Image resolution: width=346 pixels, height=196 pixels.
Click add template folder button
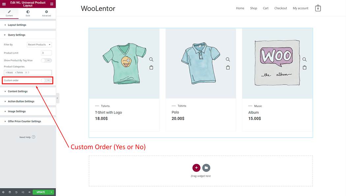(206, 168)
